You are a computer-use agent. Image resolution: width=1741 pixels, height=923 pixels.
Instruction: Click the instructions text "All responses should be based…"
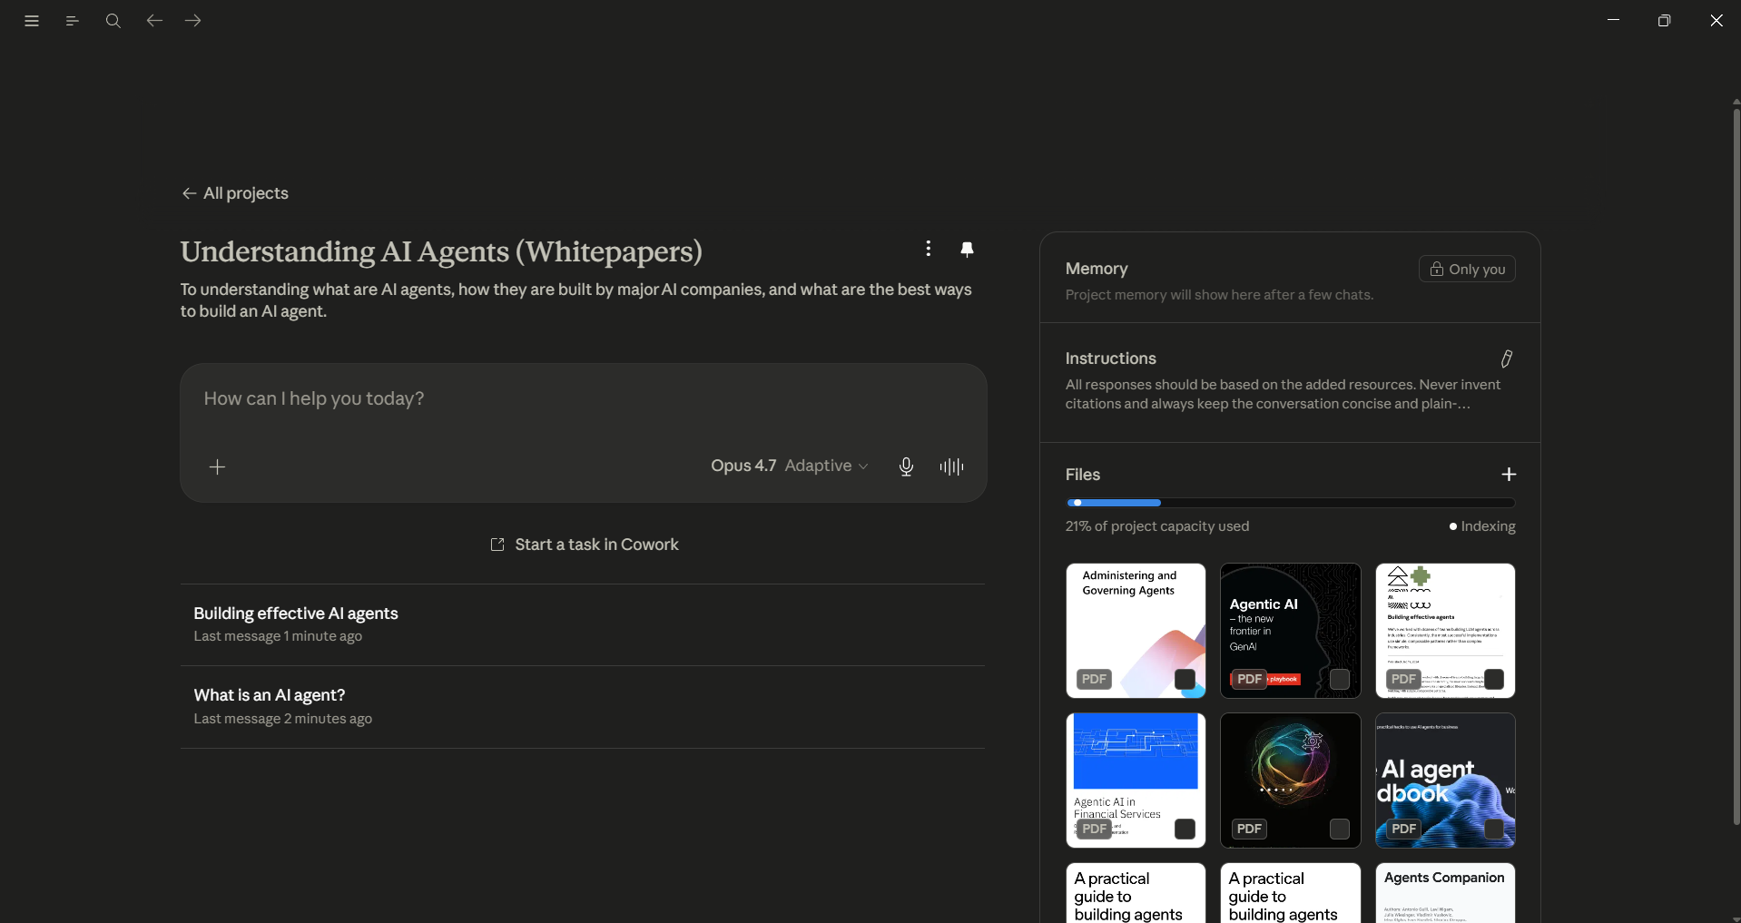coord(1283,394)
